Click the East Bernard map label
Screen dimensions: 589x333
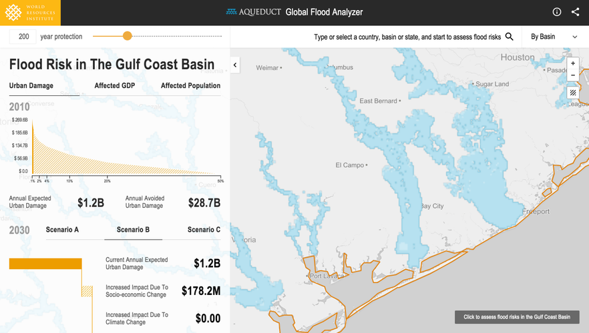coord(378,101)
